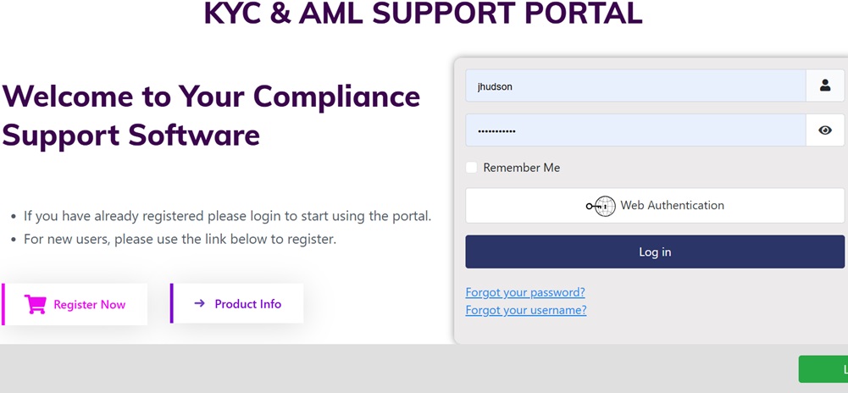The height and width of the screenshot is (393, 848).
Task: Click the already registered bullet text
Action: point(227,216)
